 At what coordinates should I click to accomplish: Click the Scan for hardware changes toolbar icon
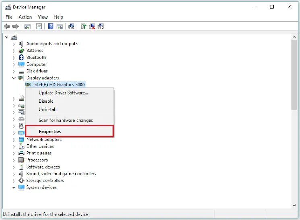72,26
